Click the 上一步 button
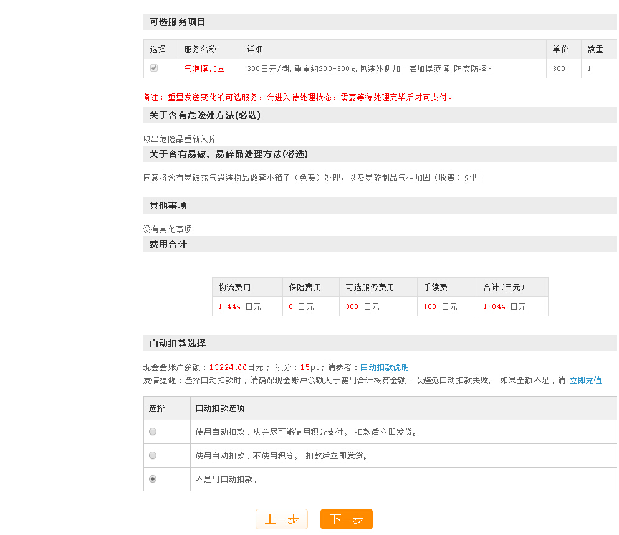This screenshot has width=619, height=535. tap(281, 519)
